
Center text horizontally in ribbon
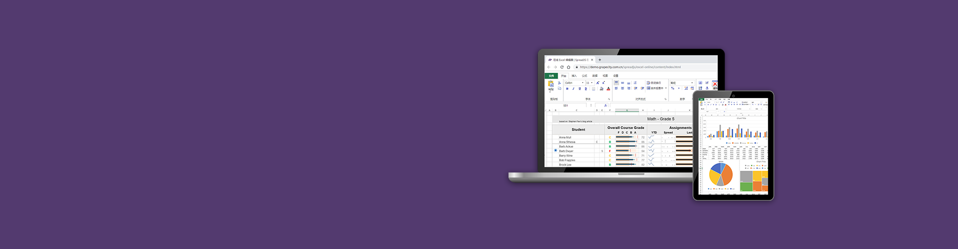[622, 88]
